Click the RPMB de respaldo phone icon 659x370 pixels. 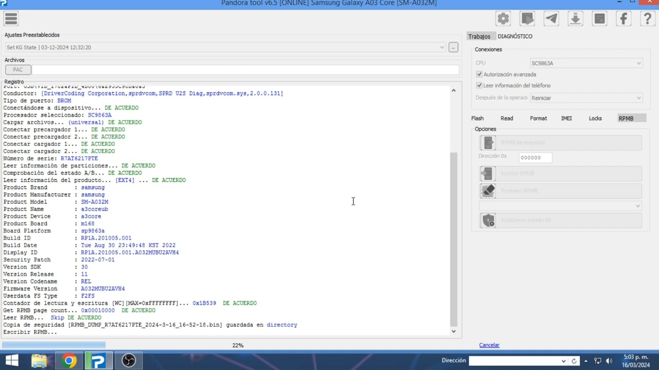[488, 142]
